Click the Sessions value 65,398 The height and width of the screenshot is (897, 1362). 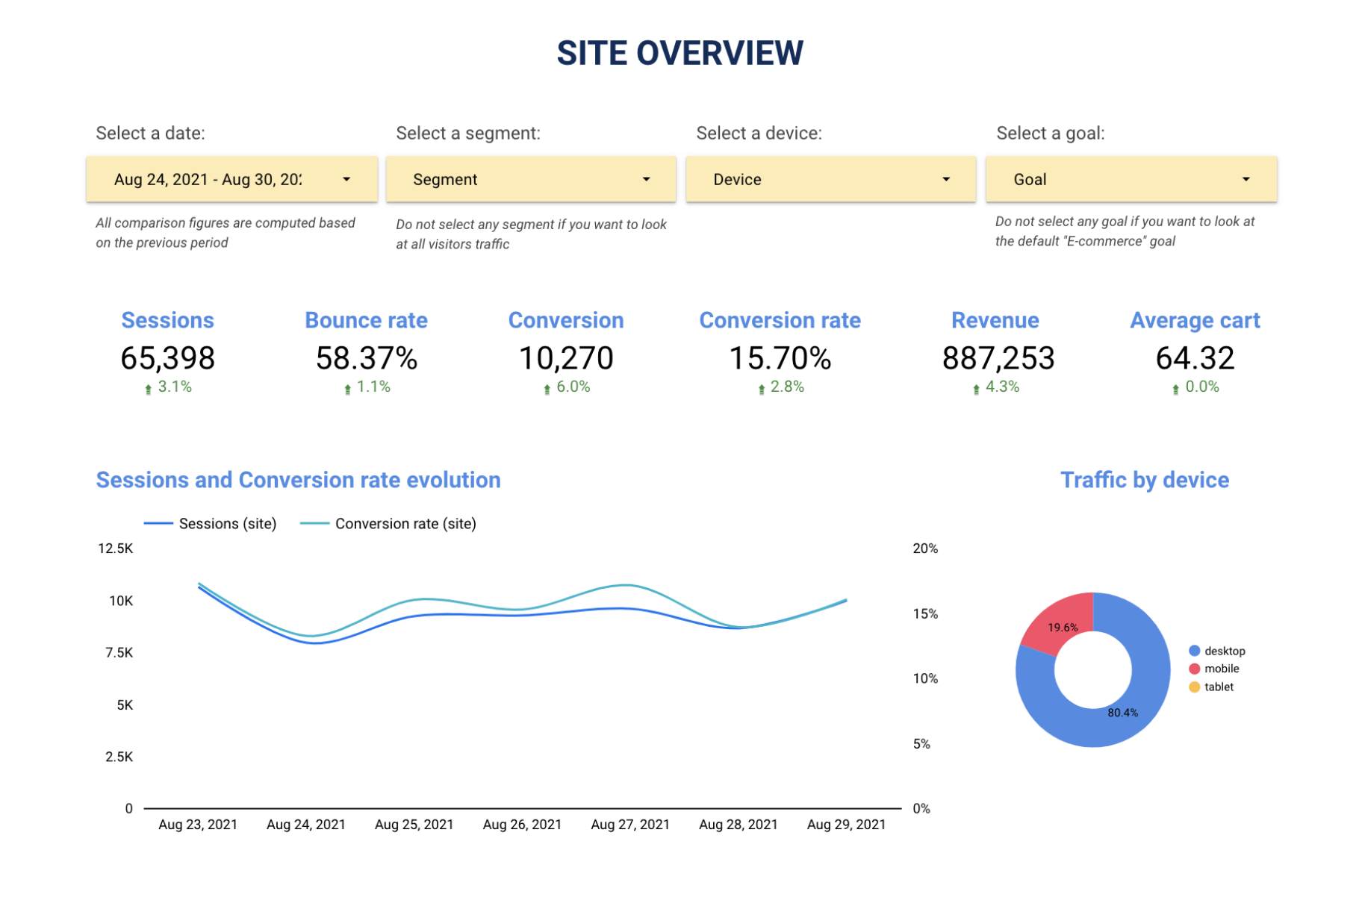point(167,358)
